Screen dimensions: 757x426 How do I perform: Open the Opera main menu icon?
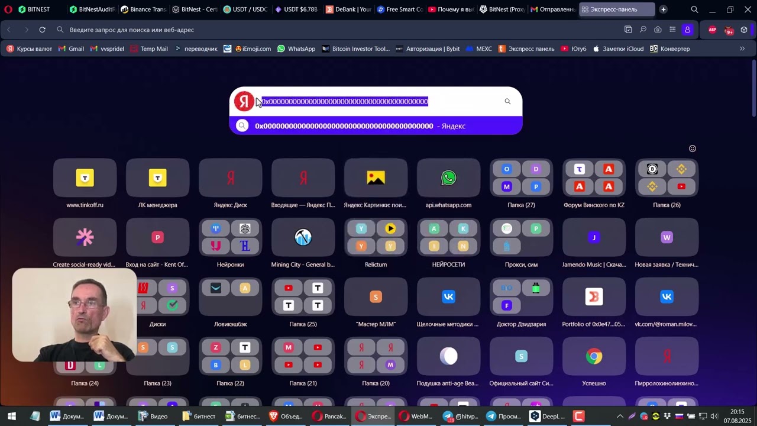coord(8,9)
